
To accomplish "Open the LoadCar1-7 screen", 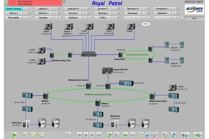I will pyautogui.click(x=44, y=9).
